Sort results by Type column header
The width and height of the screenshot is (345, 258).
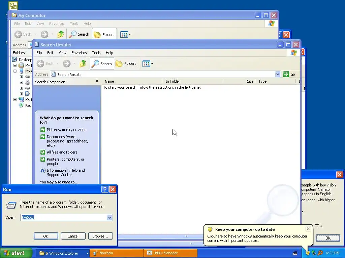tap(276, 81)
